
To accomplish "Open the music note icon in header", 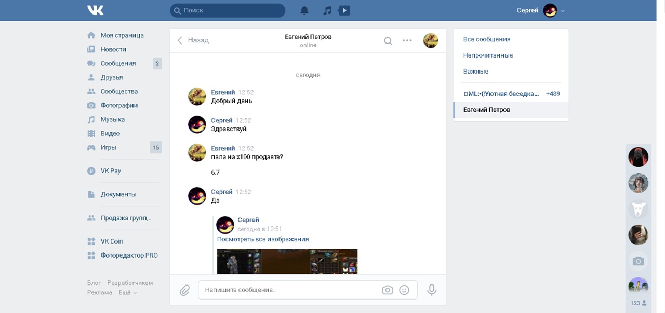I will click(327, 10).
